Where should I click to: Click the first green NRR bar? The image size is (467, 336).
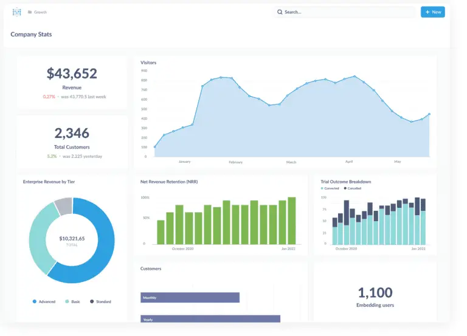point(161,232)
